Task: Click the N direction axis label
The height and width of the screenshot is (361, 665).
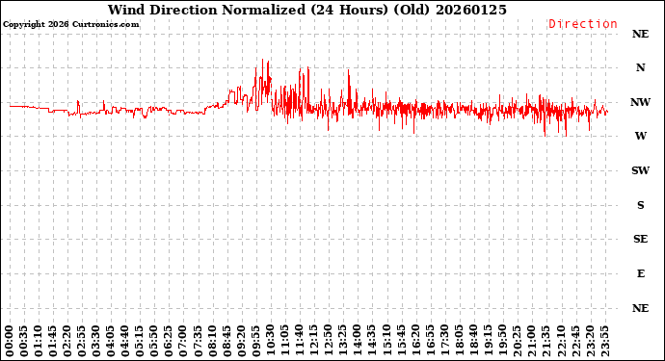Action: (640, 67)
